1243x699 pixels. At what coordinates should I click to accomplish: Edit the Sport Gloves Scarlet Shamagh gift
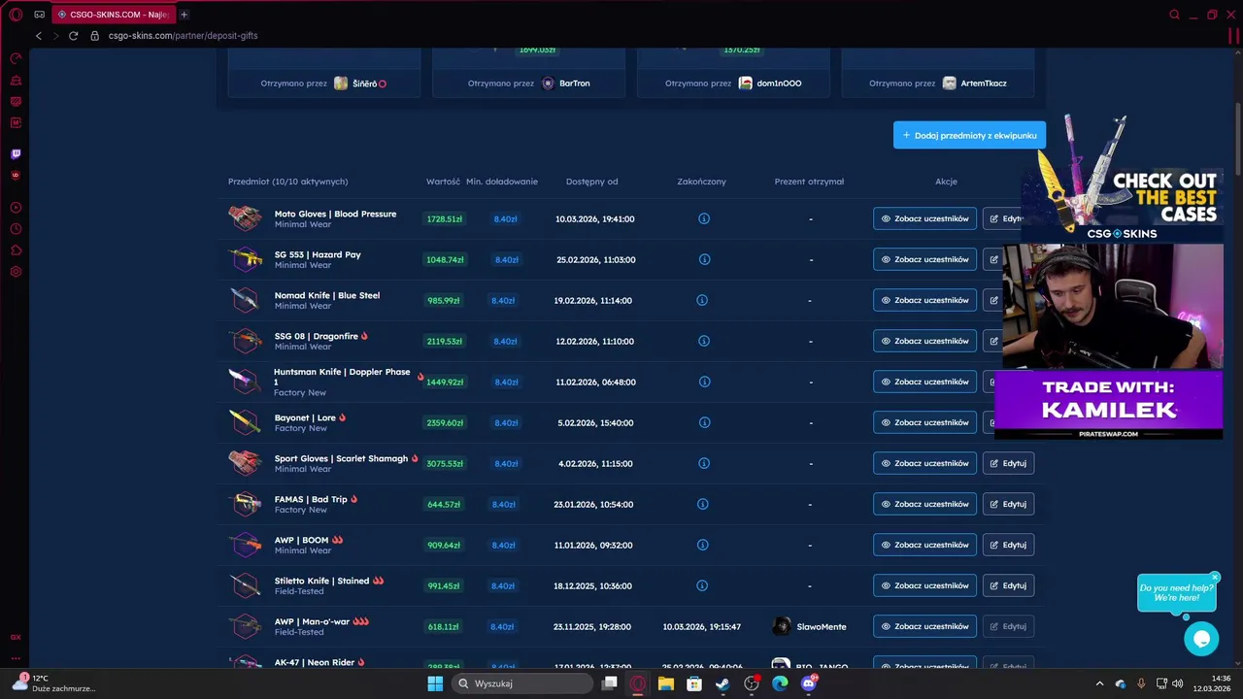point(1008,463)
